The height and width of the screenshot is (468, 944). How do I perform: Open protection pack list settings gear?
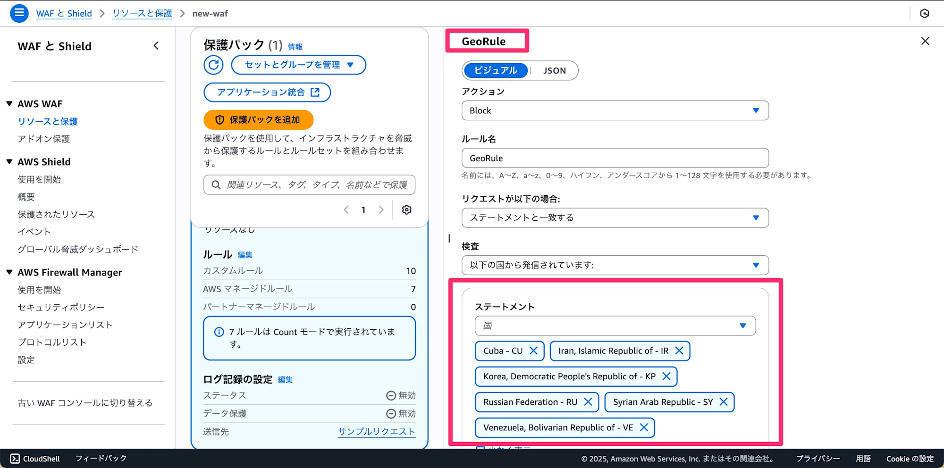[406, 209]
